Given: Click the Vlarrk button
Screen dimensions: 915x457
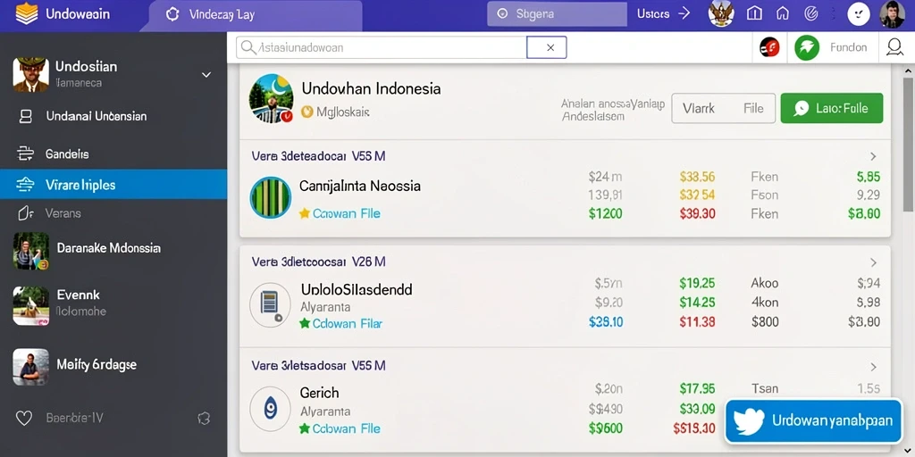Looking at the screenshot, I should point(698,108).
